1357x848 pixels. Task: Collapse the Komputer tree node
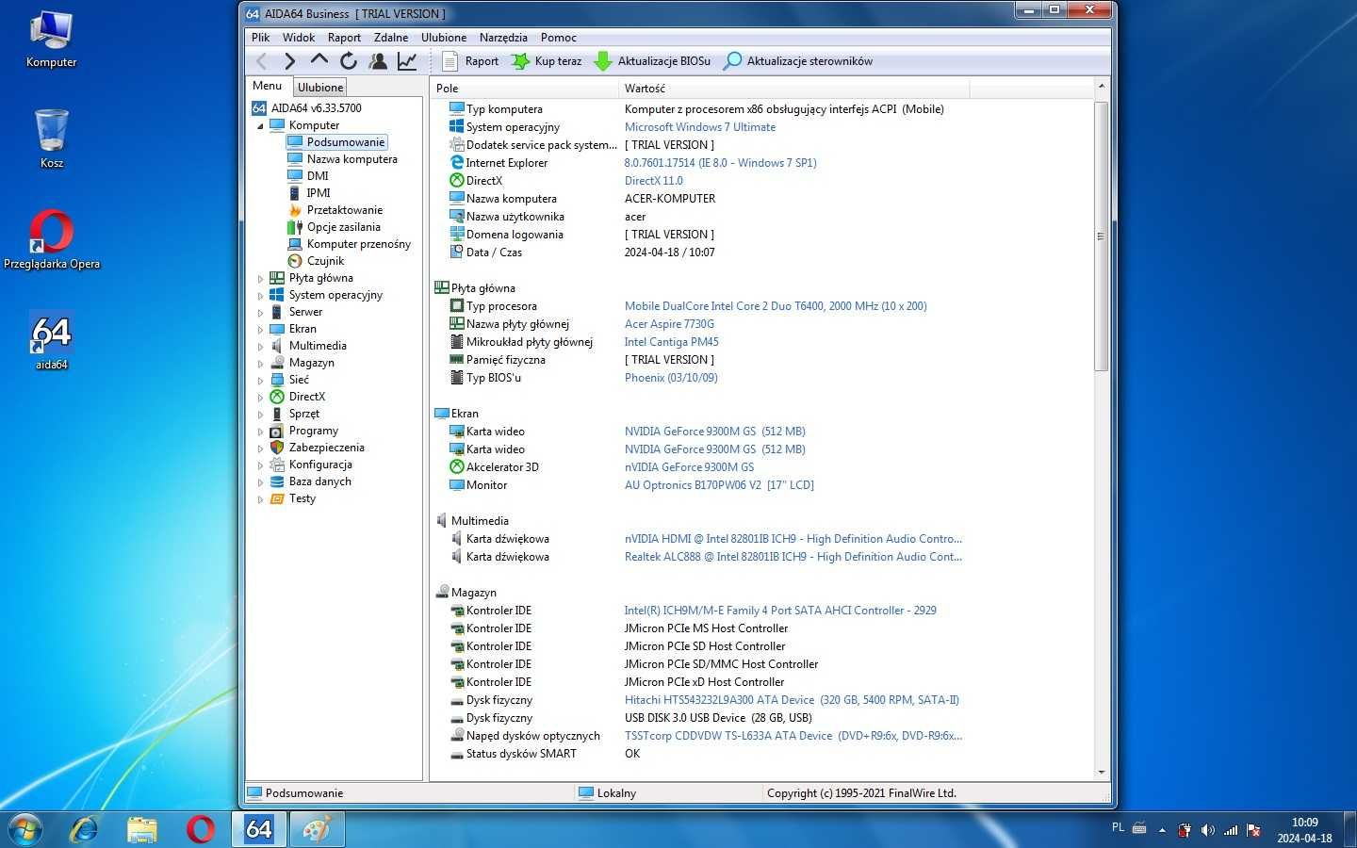tap(260, 125)
